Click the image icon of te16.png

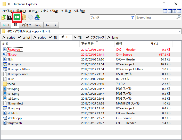point(5,93)
